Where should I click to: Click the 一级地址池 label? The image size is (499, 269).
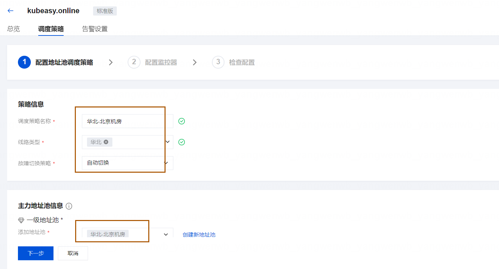click(x=43, y=220)
